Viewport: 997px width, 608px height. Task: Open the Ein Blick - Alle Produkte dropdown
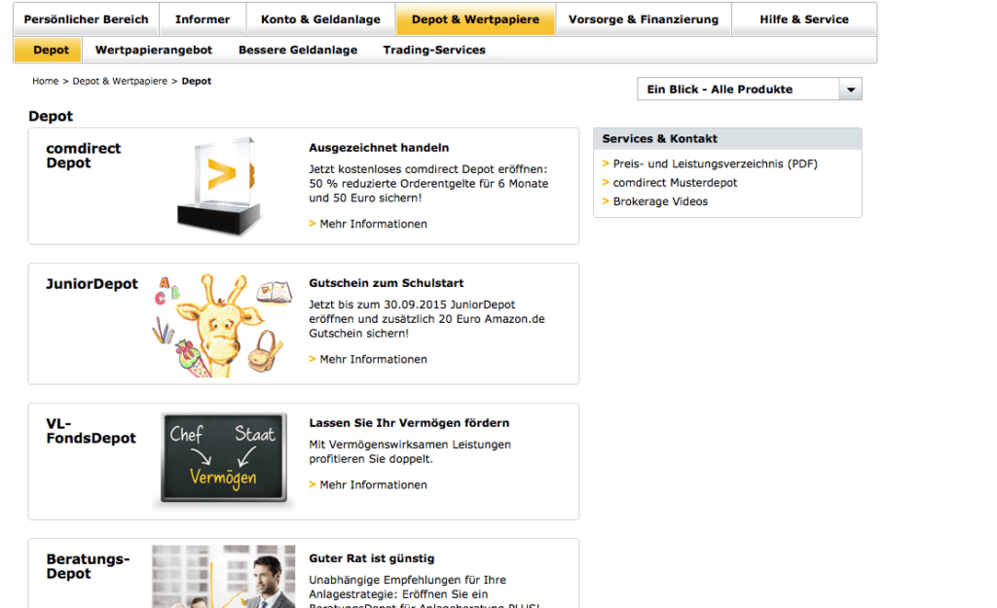tap(749, 89)
